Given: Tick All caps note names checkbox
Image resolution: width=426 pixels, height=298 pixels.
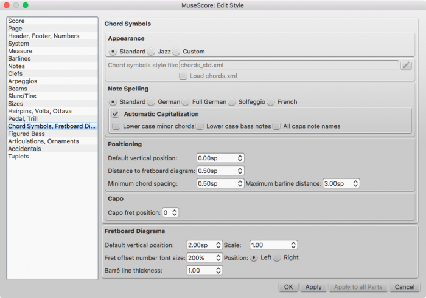Looking at the screenshot, I should point(276,126).
